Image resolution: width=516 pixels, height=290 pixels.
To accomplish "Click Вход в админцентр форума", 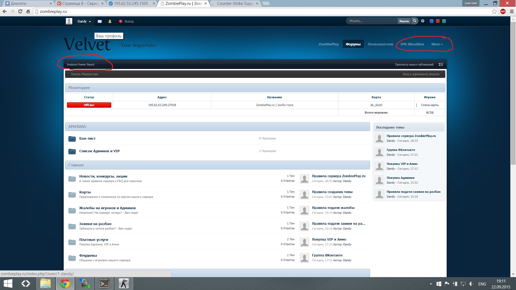I will click(x=421, y=74).
